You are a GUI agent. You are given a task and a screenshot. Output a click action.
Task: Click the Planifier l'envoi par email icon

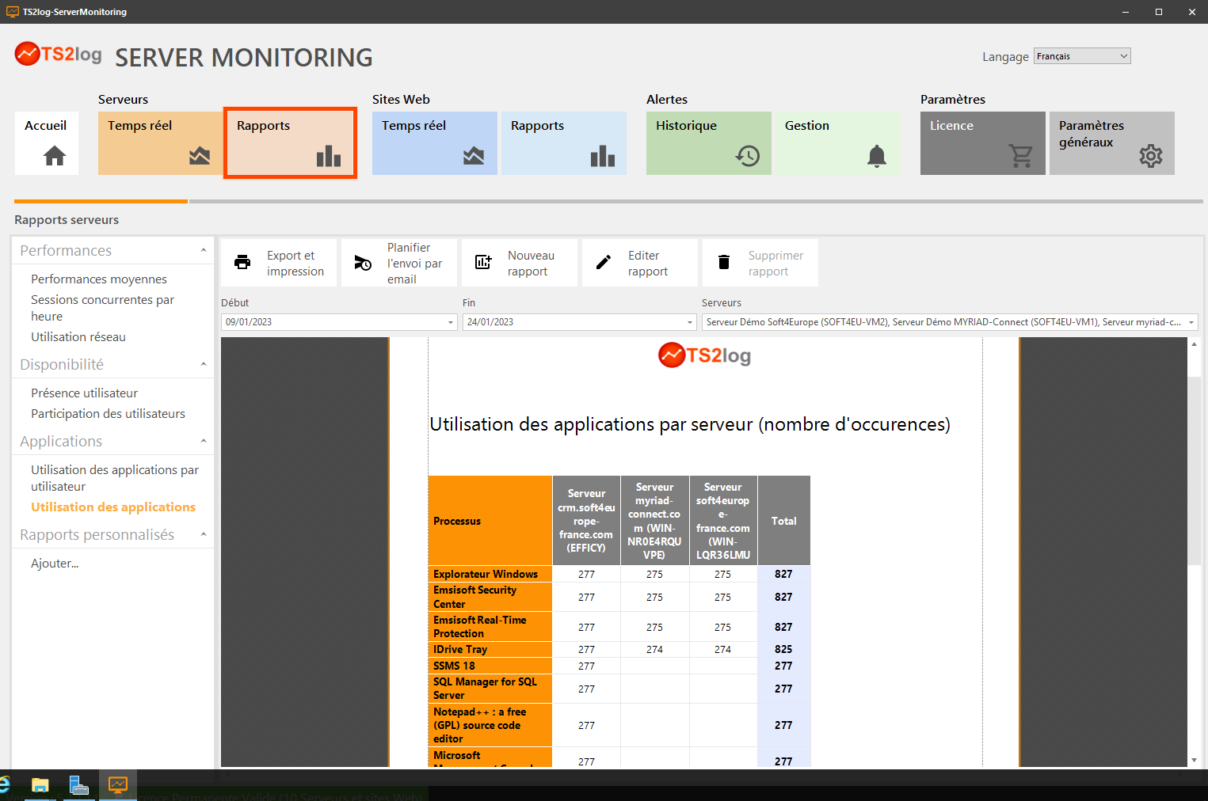coord(363,263)
